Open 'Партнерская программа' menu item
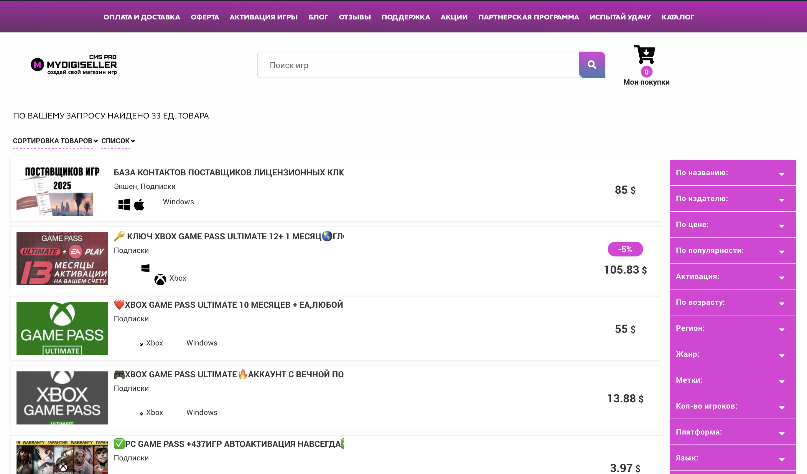807x474 pixels. point(528,17)
